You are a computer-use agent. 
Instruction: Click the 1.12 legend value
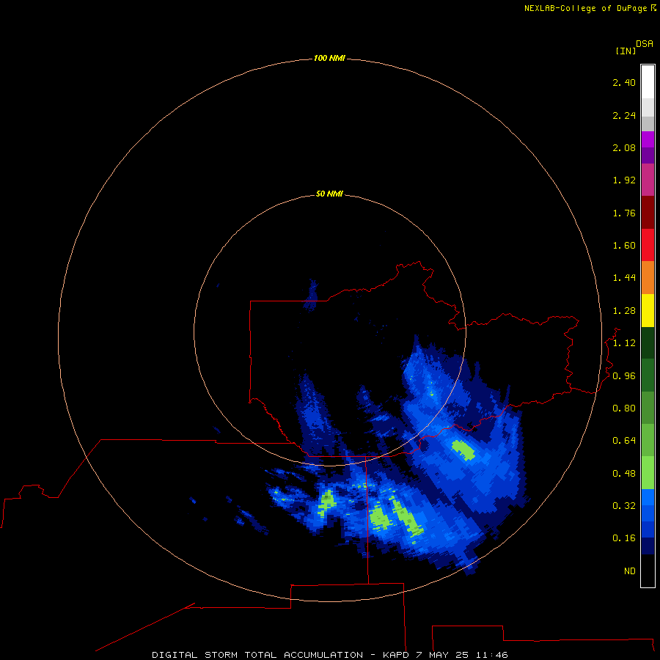(624, 343)
